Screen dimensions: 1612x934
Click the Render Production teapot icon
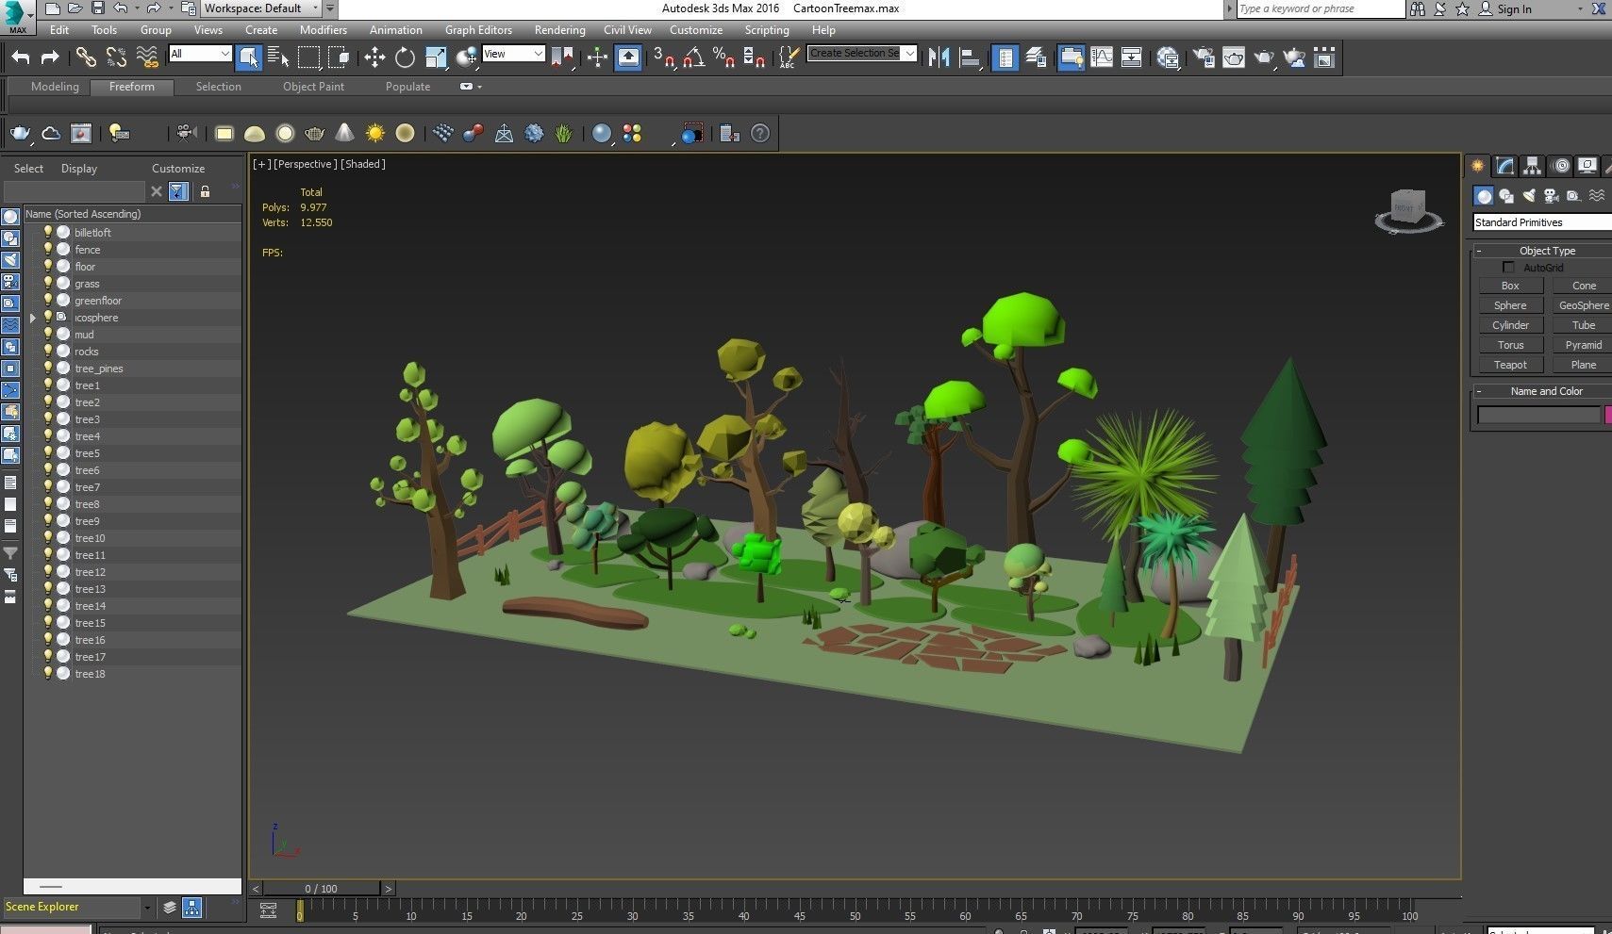tap(1264, 57)
